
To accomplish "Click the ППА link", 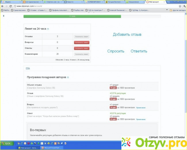I will point(28,68).
